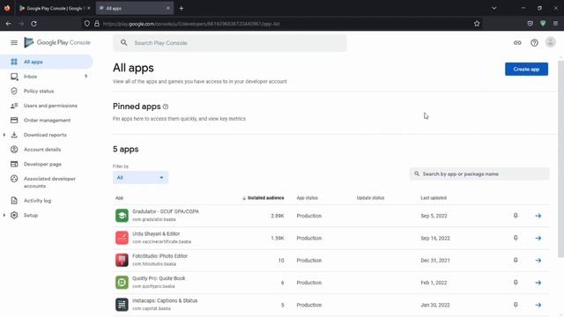Click the Last updated column header

[434, 198]
